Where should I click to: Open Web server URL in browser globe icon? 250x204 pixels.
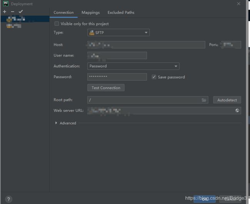tap(237, 111)
